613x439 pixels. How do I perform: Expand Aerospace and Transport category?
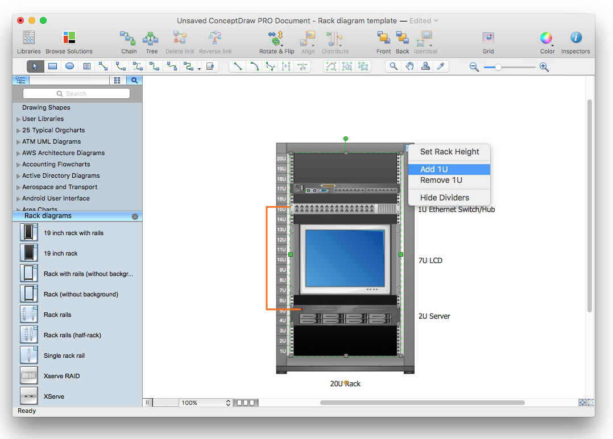(x=18, y=187)
